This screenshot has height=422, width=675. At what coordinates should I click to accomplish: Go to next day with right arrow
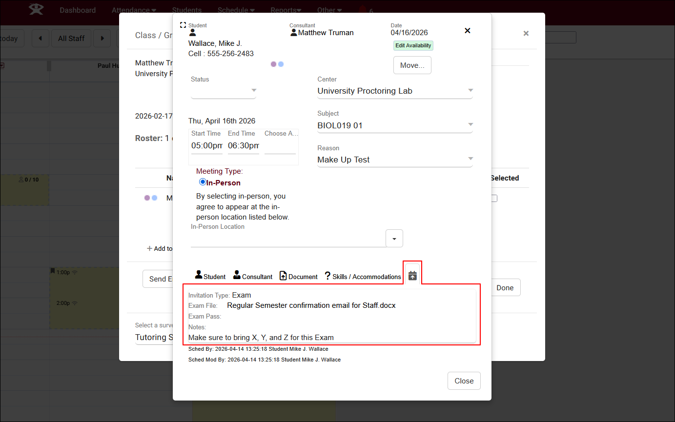pyautogui.click(x=102, y=39)
